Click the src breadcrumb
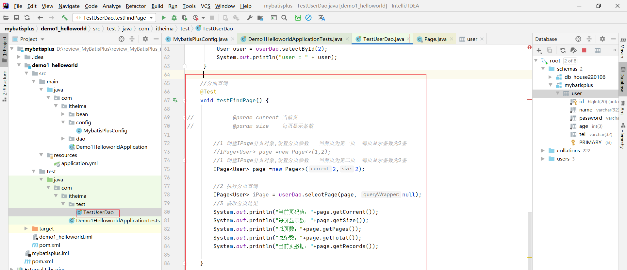The width and height of the screenshot is (627, 270). pyautogui.click(x=96, y=28)
